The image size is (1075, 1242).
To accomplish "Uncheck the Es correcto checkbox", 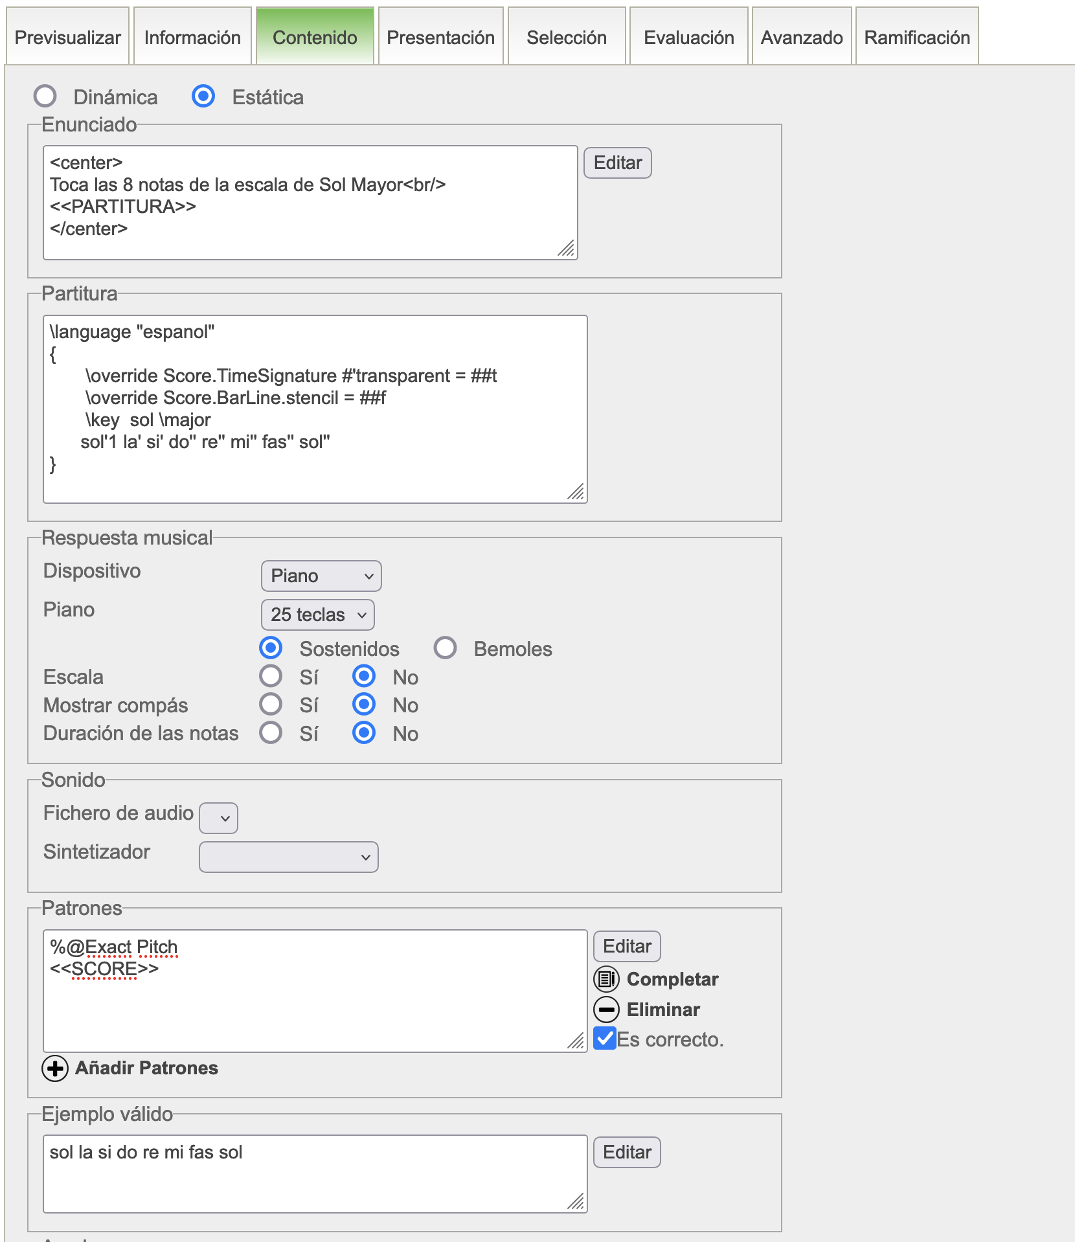I will (x=605, y=1039).
